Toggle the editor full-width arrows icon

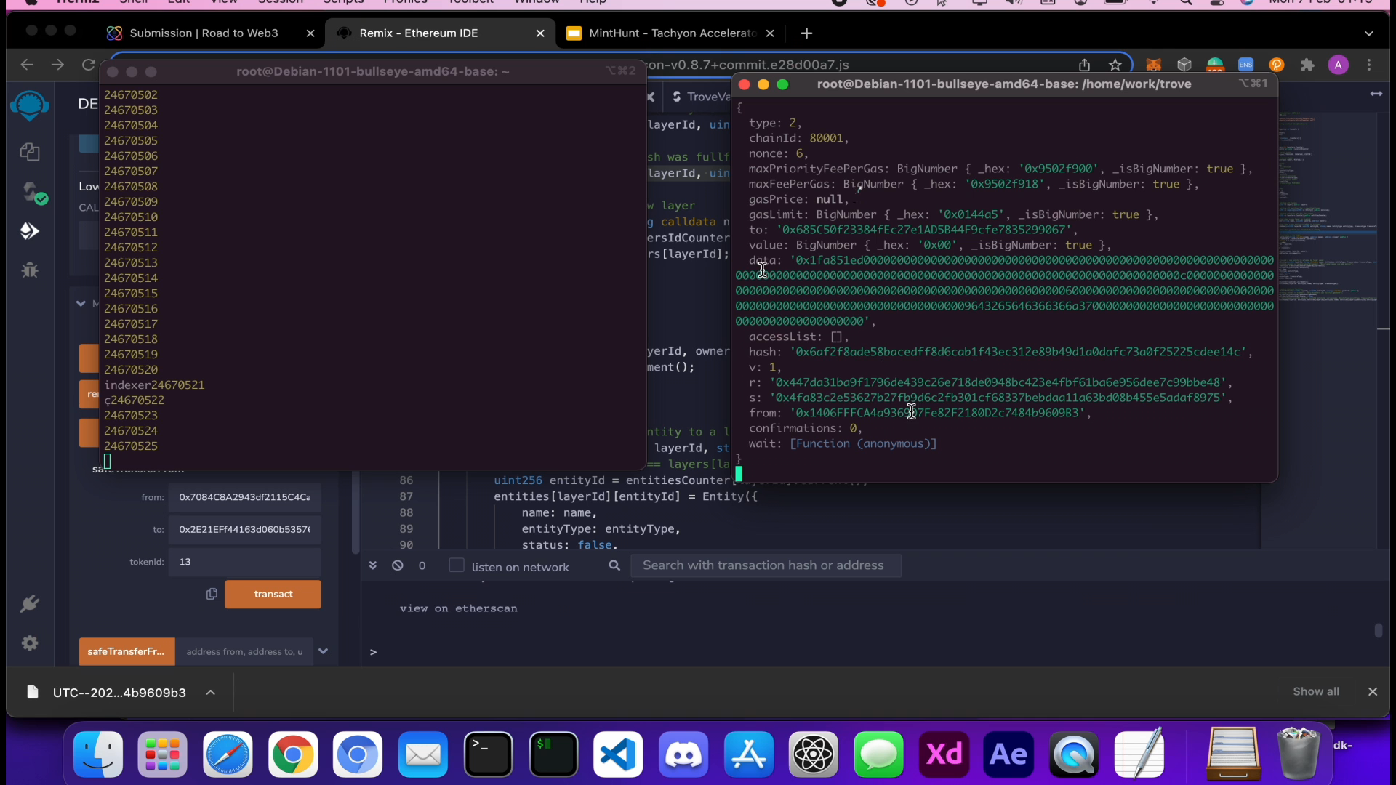tap(1376, 94)
